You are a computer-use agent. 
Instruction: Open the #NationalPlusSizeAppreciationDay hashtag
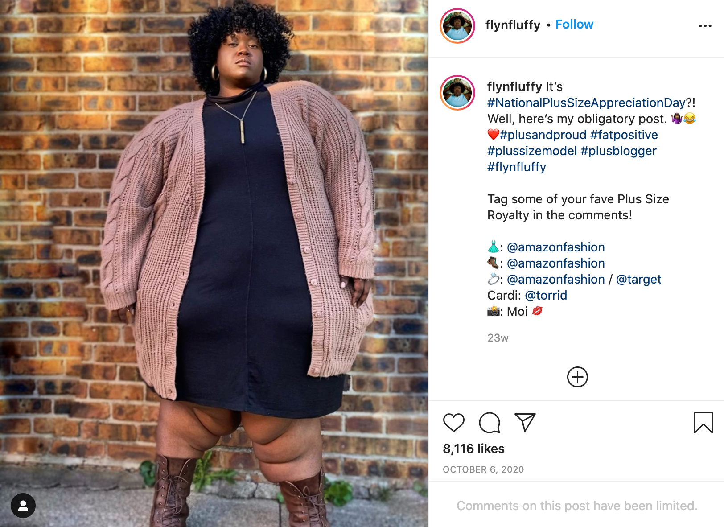click(586, 103)
